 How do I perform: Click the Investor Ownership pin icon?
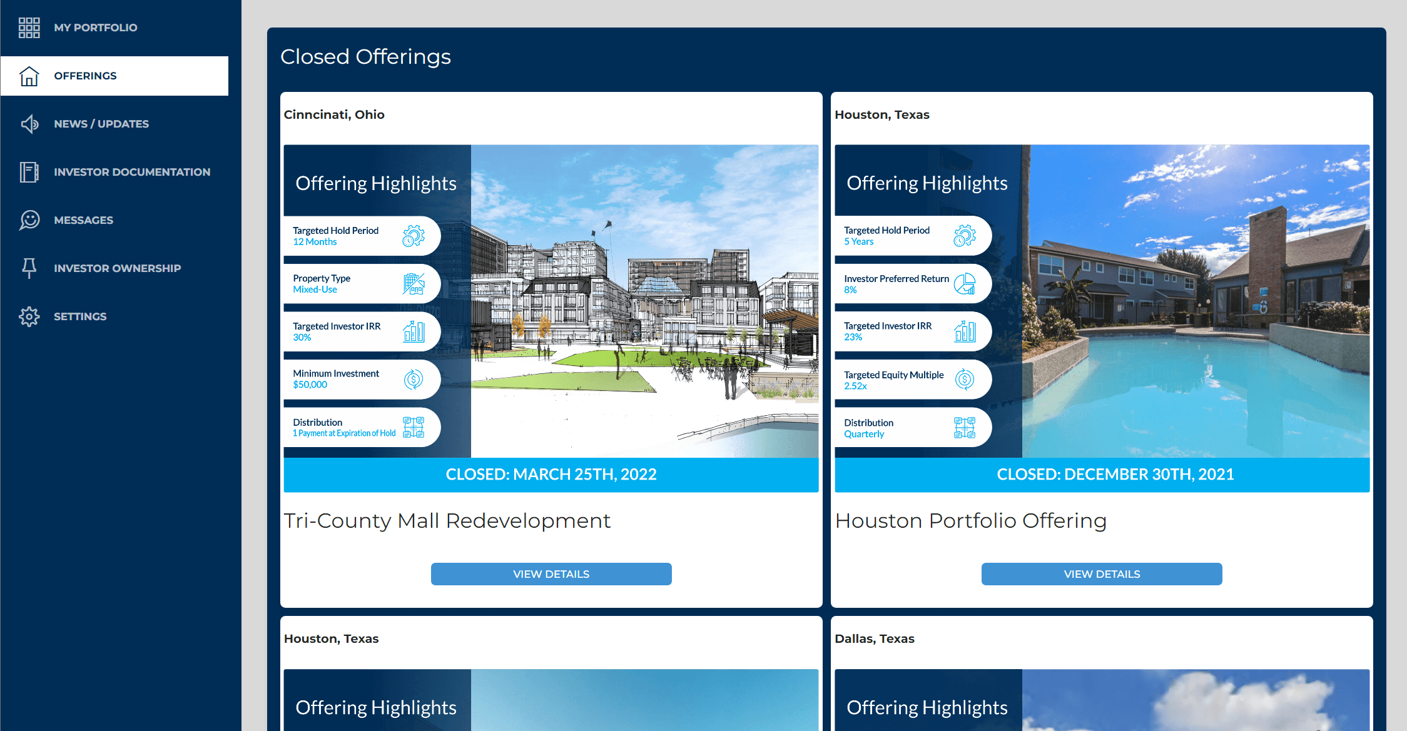click(29, 268)
